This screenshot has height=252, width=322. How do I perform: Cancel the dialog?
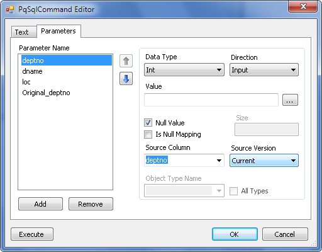click(x=285, y=234)
